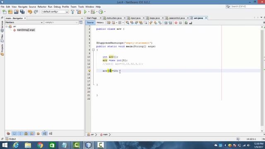Toggle Show Static Members filter in Navigator

(20, 133)
